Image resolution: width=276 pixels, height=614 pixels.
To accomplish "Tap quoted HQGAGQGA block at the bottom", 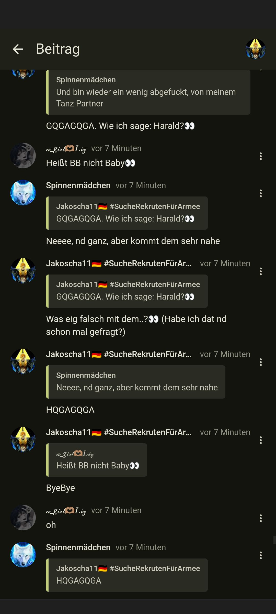I will [127, 575].
